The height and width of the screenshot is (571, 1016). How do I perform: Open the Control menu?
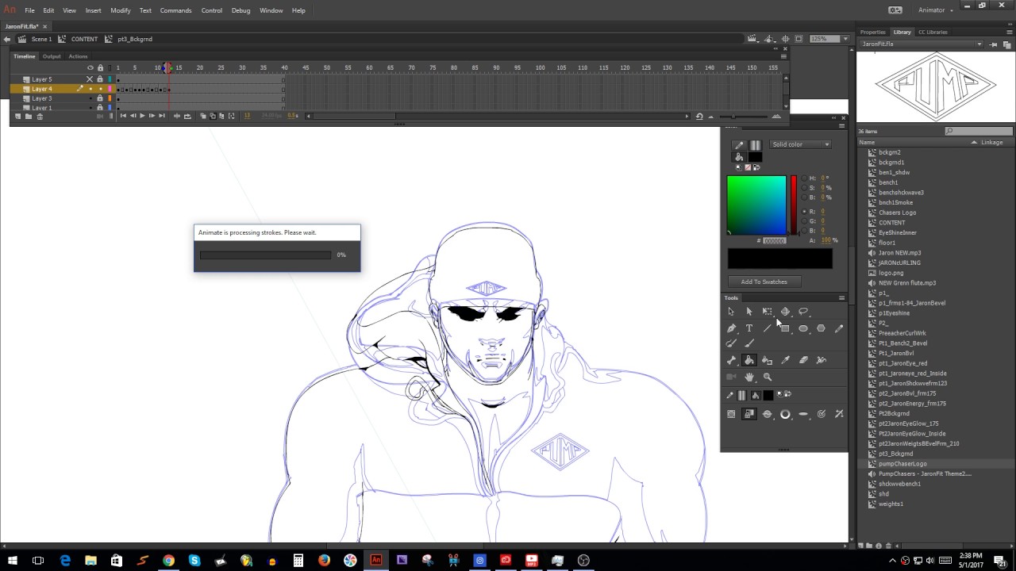coord(212,10)
